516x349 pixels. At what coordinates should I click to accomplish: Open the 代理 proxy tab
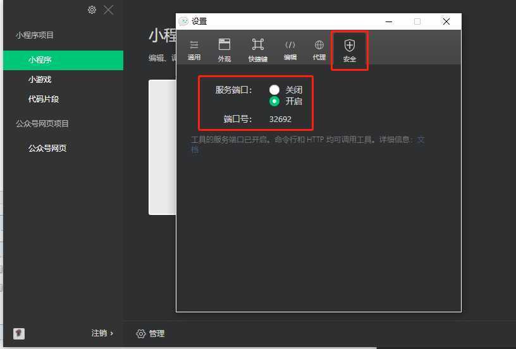(x=319, y=51)
